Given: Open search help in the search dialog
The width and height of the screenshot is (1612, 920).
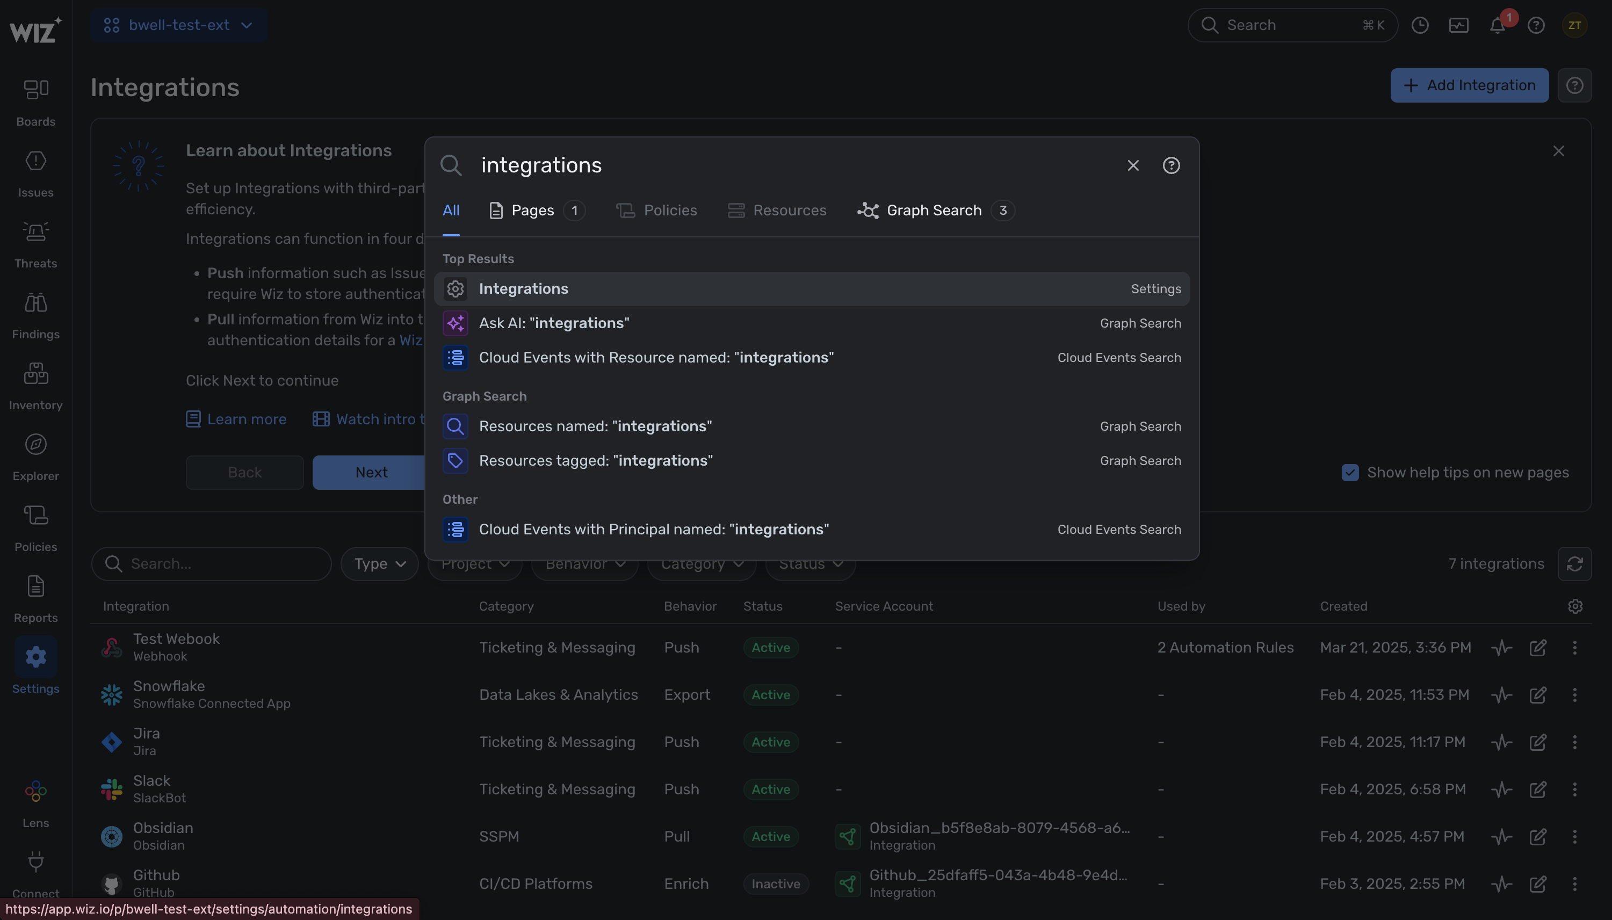Looking at the screenshot, I should tap(1171, 165).
